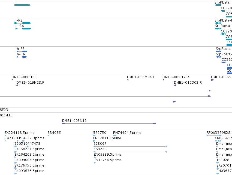This screenshot has height=175, width=232.
Task: Select the h-PA protein feature
Action: [22, 57]
